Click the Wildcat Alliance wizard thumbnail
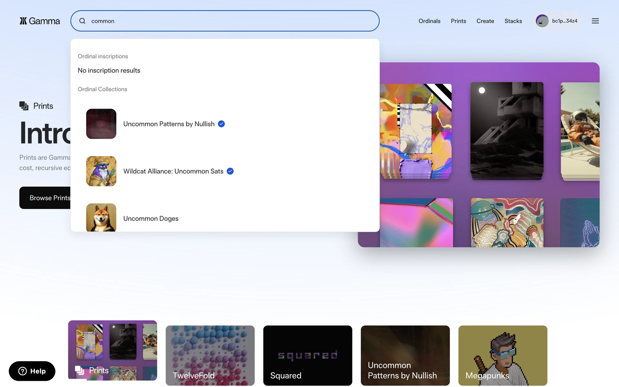The height and width of the screenshot is (387, 619). click(x=101, y=171)
